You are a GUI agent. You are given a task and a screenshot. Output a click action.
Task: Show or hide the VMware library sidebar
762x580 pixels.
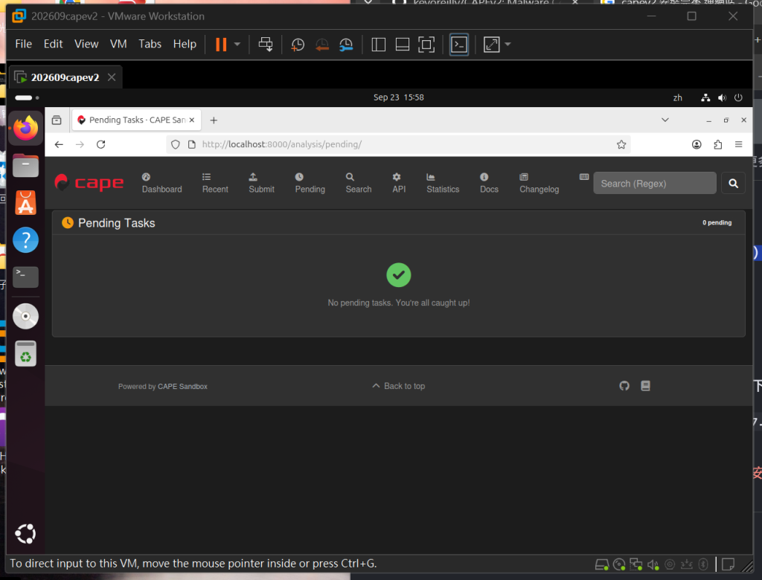[x=378, y=44]
